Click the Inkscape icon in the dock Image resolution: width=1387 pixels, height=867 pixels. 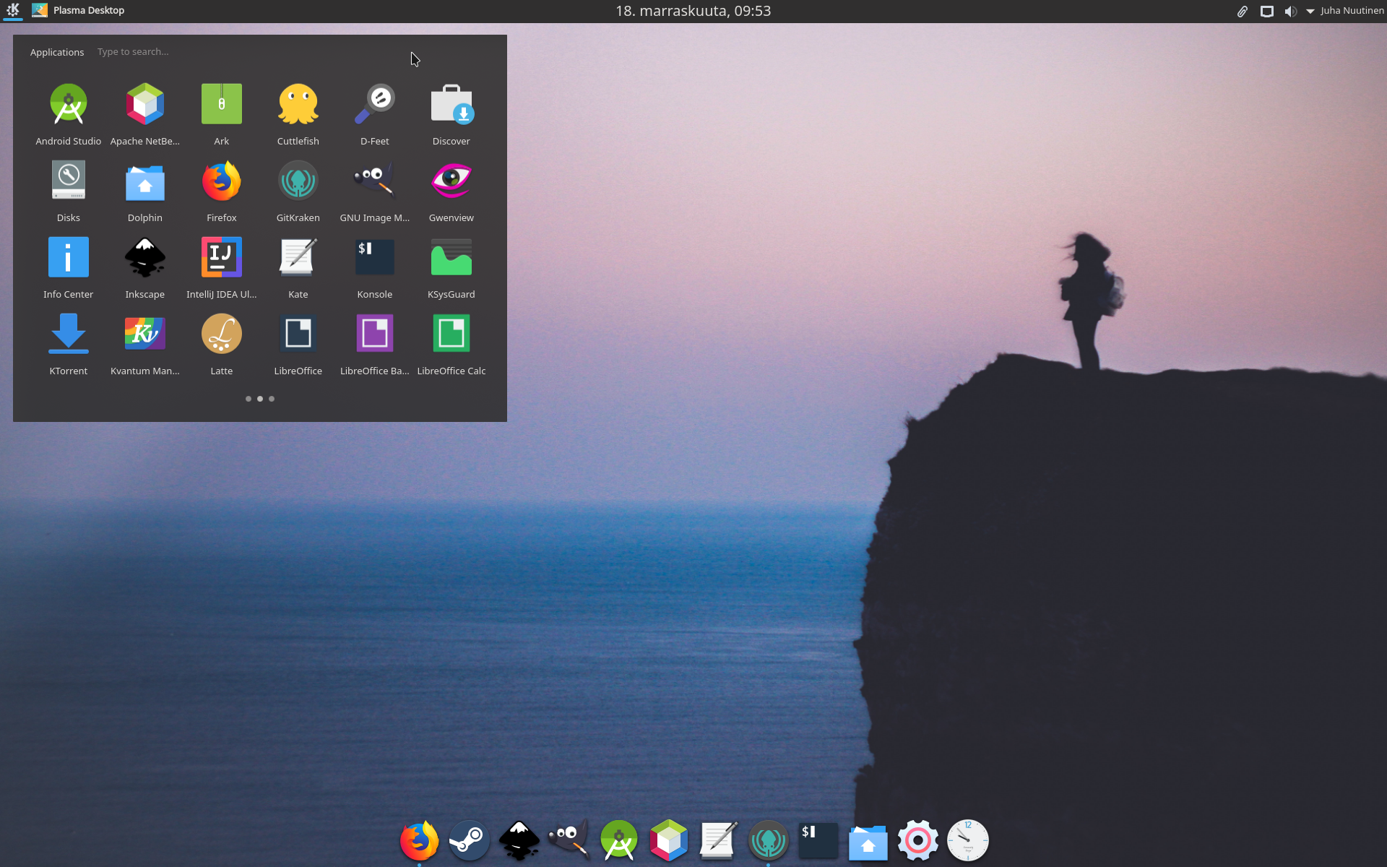pyautogui.click(x=519, y=840)
